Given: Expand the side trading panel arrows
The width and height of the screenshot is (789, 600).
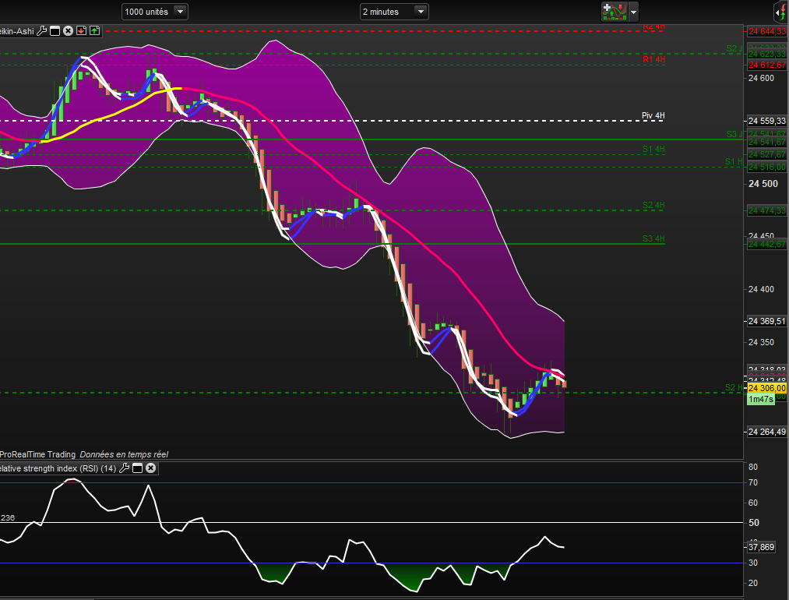Looking at the screenshot, I should pos(780,12).
